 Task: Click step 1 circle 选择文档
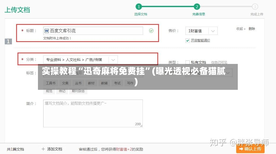[x=139, y=7]
